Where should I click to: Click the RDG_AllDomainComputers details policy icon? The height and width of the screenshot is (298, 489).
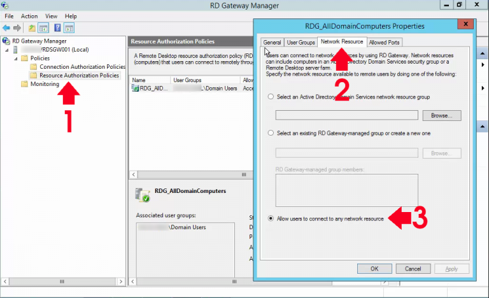[x=143, y=195]
